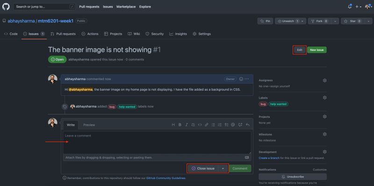The height and width of the screenshot is (186, 374).
Task: Open the GitHub home logo
Action: pyautogui.click(x=6, y=7)
